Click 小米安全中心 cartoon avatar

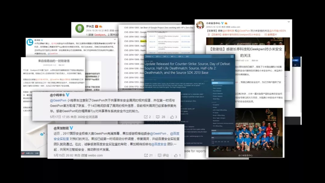(200, 25)
